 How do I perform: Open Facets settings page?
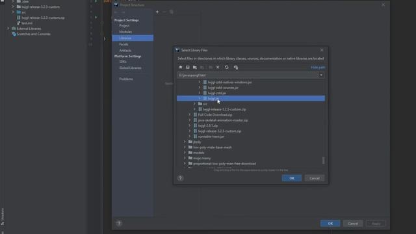(x=123, y=44)
